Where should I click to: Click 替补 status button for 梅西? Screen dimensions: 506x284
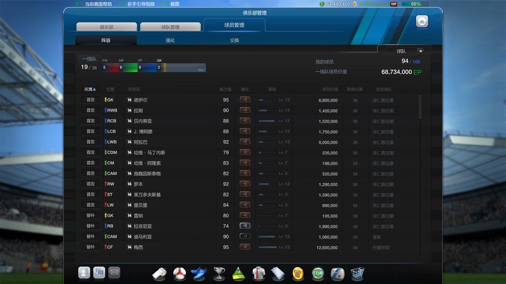91,247
